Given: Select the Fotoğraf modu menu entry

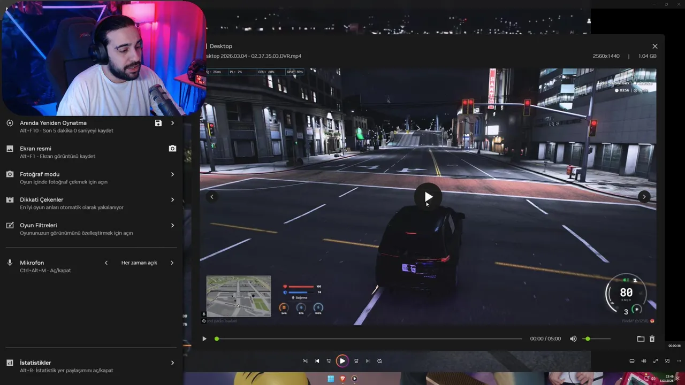Looking at the screenshot, I should click(x=91, y=178).
